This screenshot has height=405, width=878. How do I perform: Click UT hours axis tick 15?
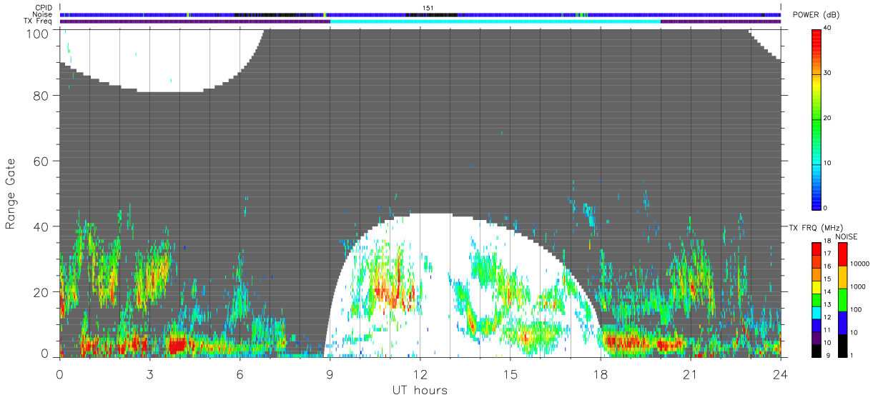(510, 374)
